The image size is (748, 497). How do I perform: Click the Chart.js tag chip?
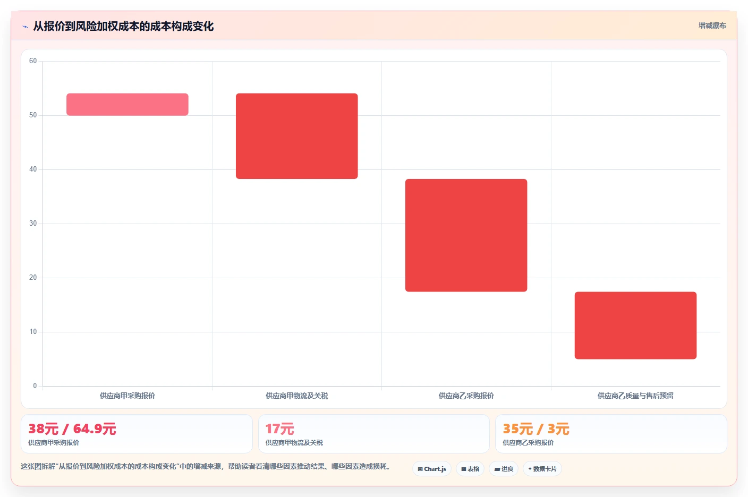432,469
